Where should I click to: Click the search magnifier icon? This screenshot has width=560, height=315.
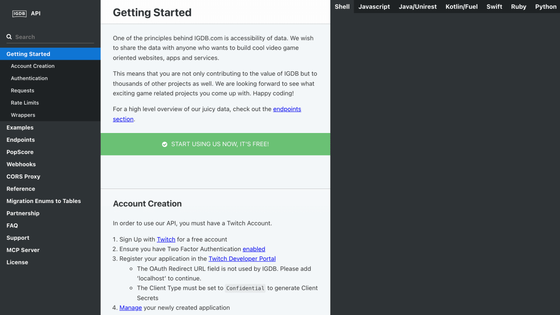tap(9, 37)
